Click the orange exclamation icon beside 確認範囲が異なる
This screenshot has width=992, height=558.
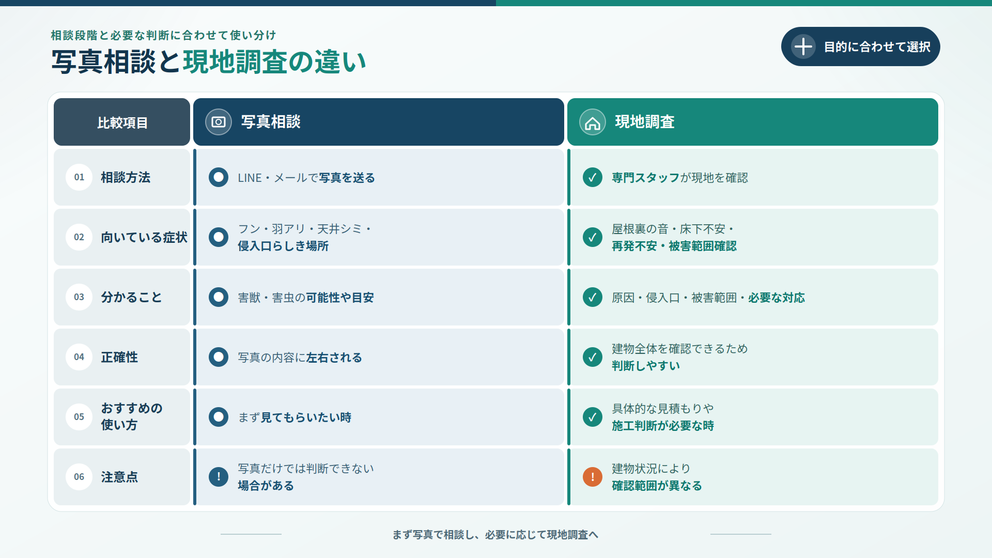point(593,477)
